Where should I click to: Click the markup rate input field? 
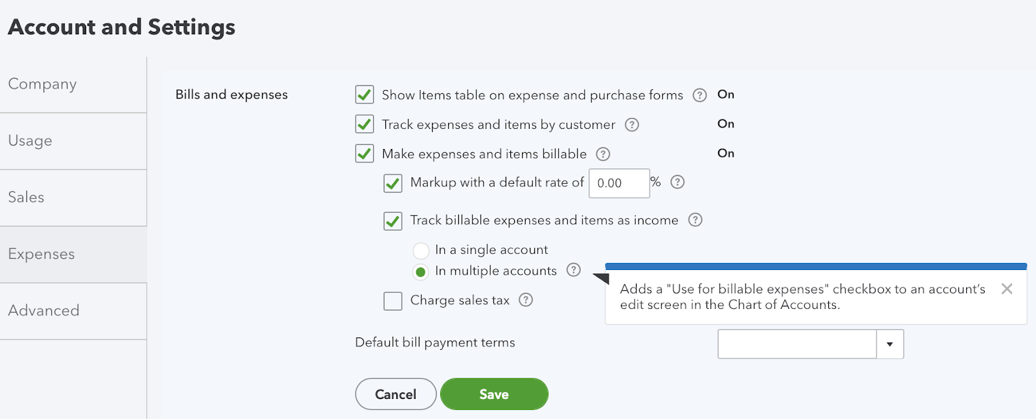click(618, 183)
